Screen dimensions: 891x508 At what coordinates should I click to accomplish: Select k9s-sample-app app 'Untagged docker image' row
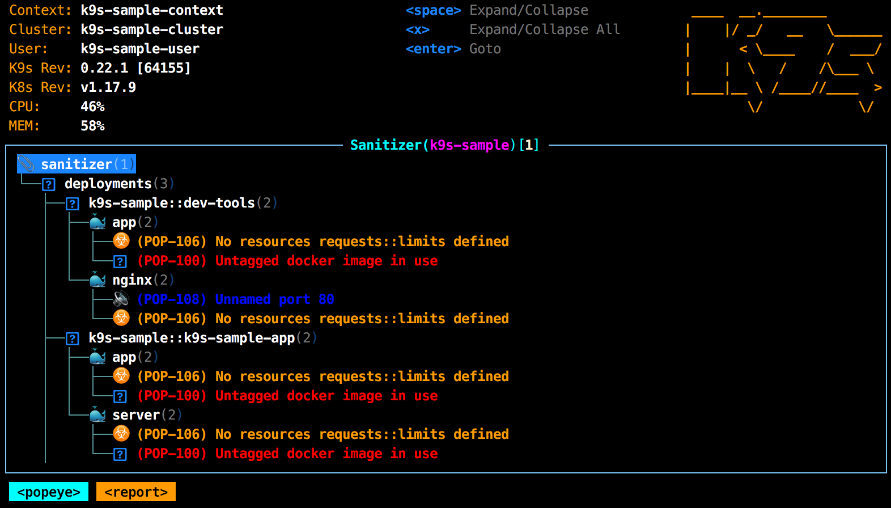click(287, 396)
